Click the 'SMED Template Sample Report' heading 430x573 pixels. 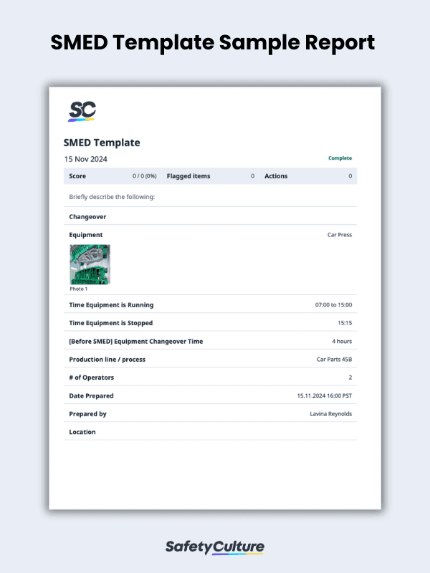tap(213, 42)
